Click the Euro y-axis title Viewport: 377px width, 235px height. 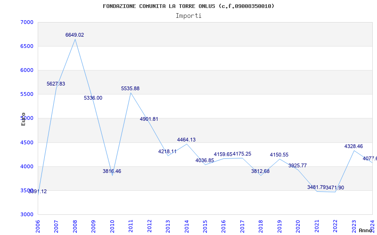(23, 119)
